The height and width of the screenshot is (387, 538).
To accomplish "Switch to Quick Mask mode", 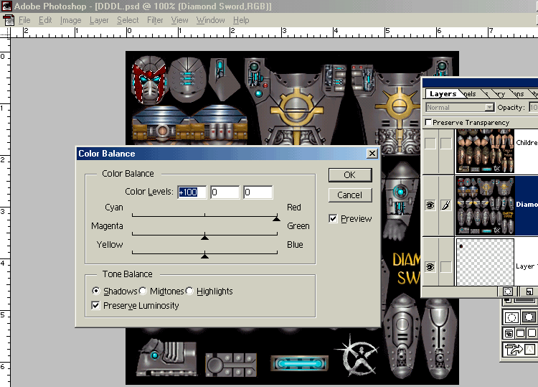I will (529, 317).
